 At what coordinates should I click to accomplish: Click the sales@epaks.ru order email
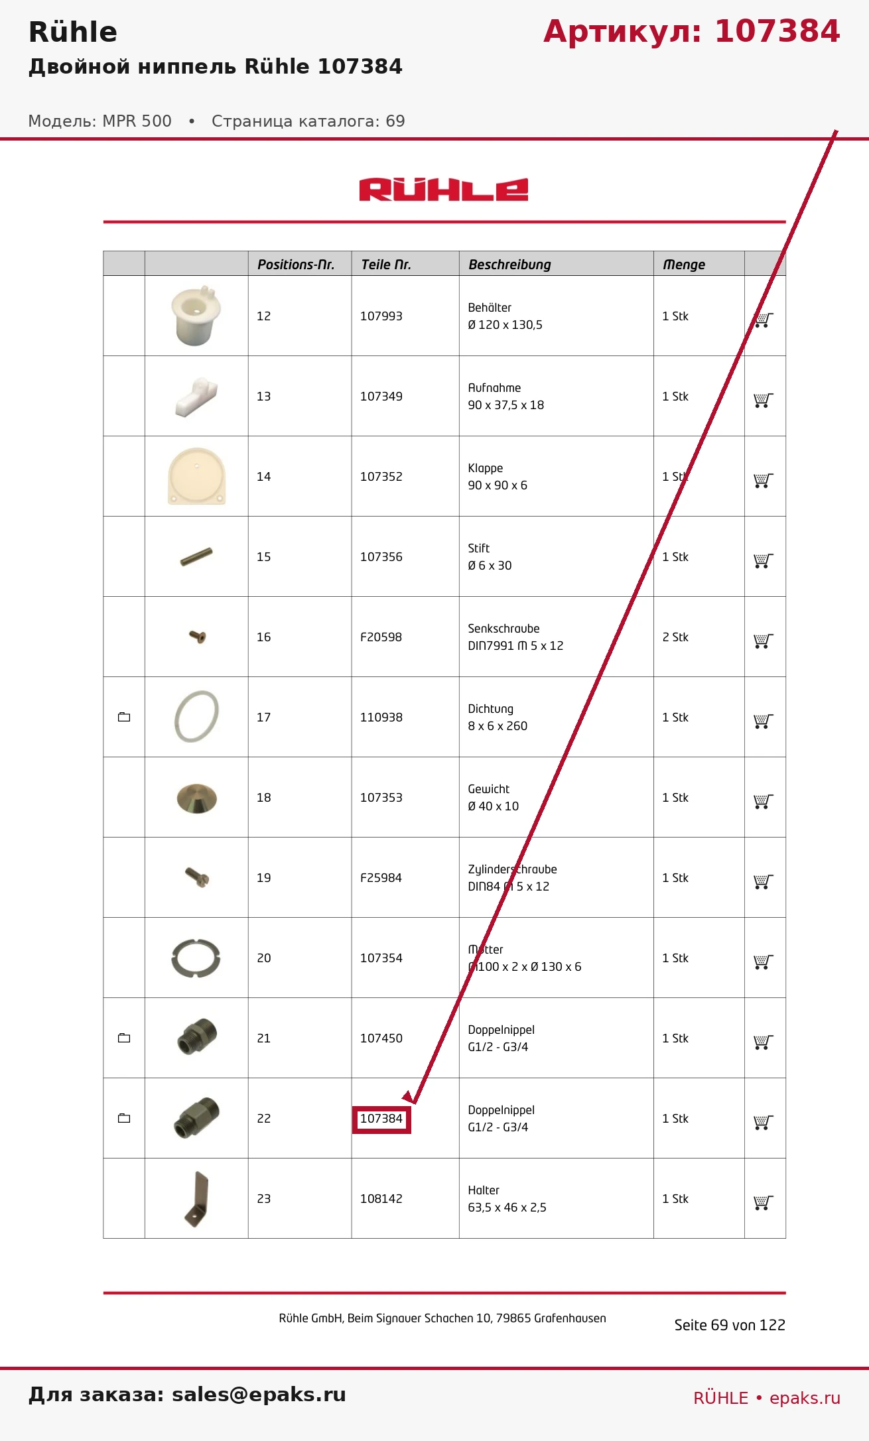[x=259, y=1395]
